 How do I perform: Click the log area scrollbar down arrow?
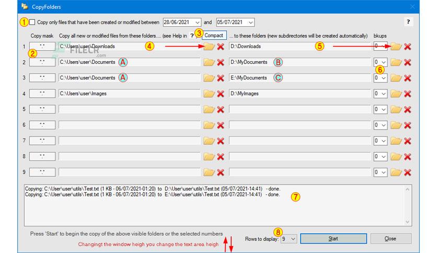coord(407,222)
